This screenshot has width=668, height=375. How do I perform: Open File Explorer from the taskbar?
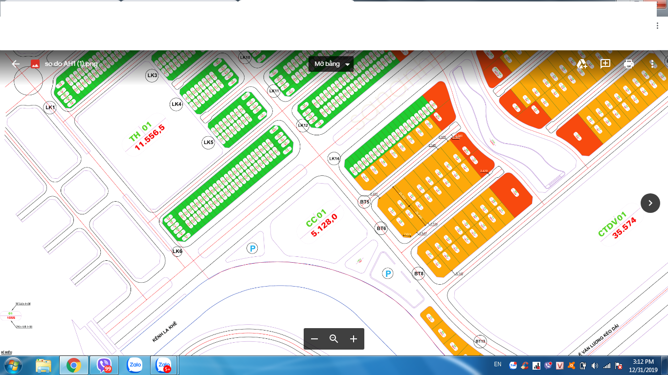44,365
